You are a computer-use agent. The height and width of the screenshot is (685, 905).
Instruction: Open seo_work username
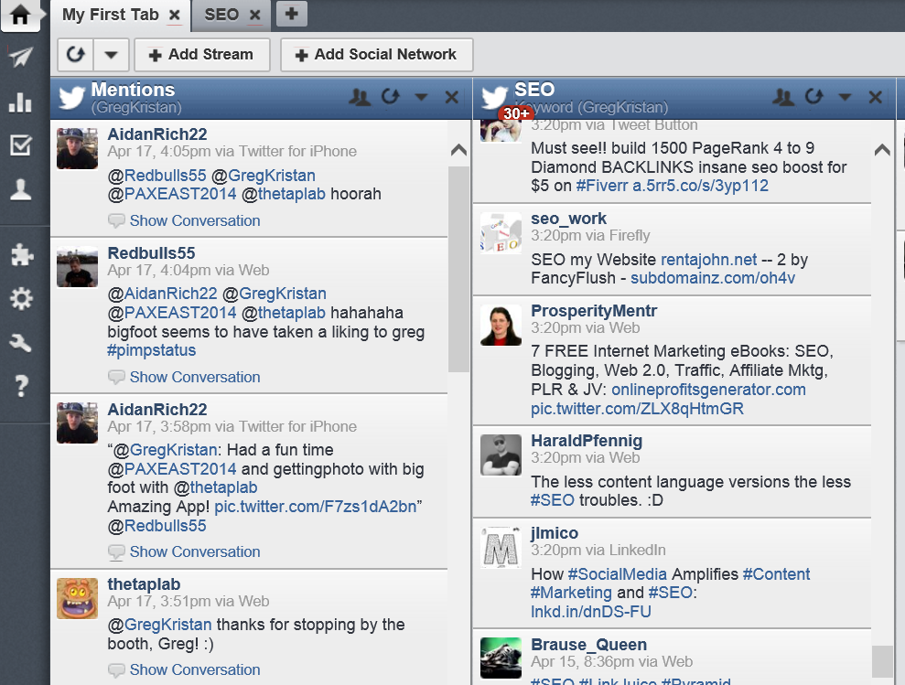point(568,219)
